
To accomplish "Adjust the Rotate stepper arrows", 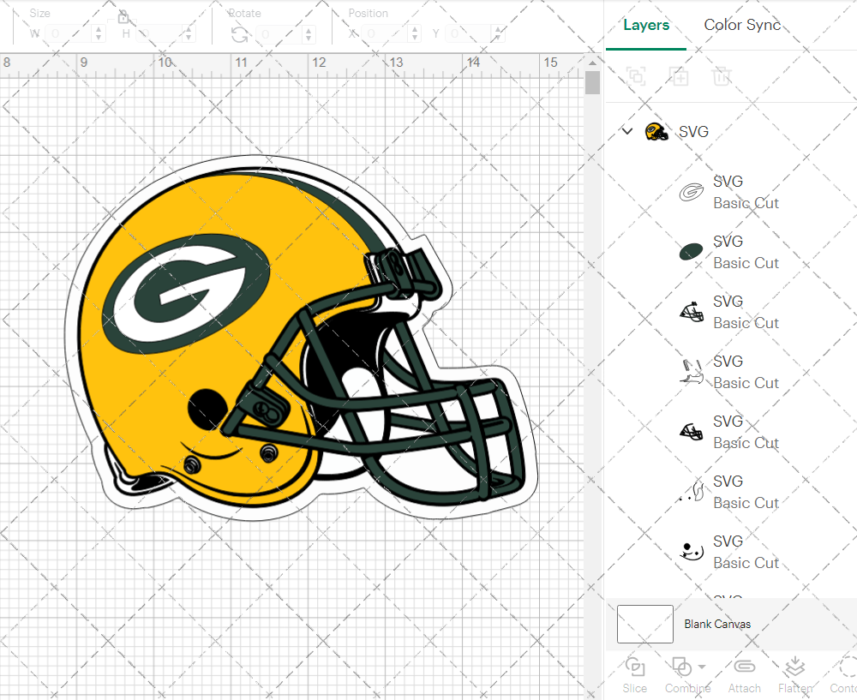I will coord(309,34).
